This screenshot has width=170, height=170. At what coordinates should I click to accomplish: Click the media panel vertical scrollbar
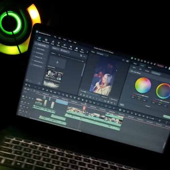pos(83,70)
